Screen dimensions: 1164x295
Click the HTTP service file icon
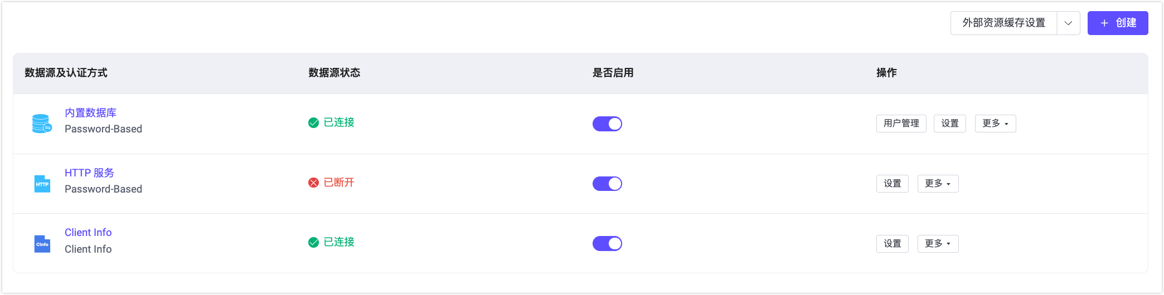click(x=42, y=184)
